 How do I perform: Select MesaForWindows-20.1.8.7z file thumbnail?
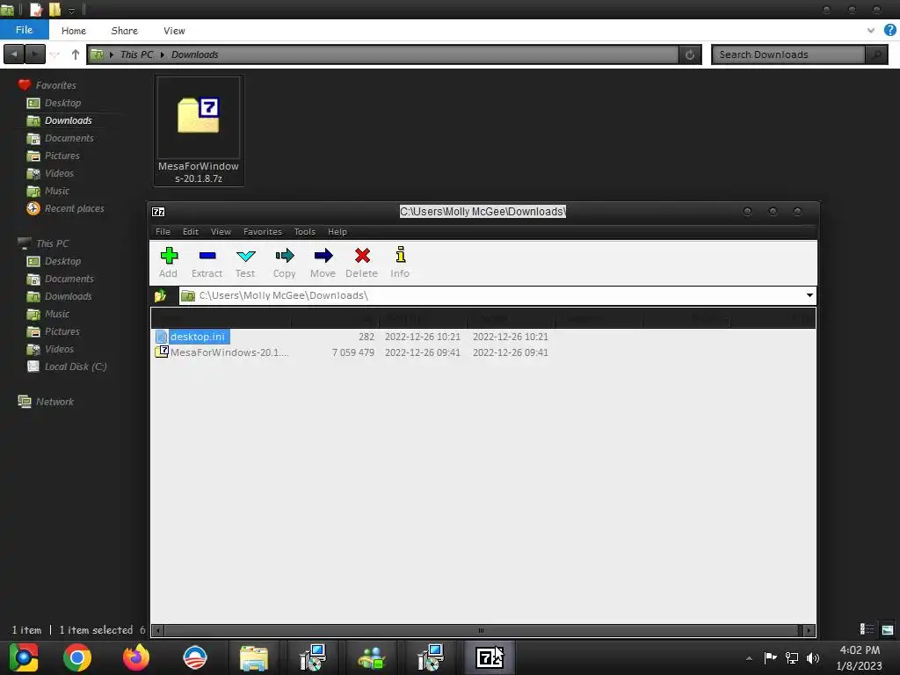199,130
